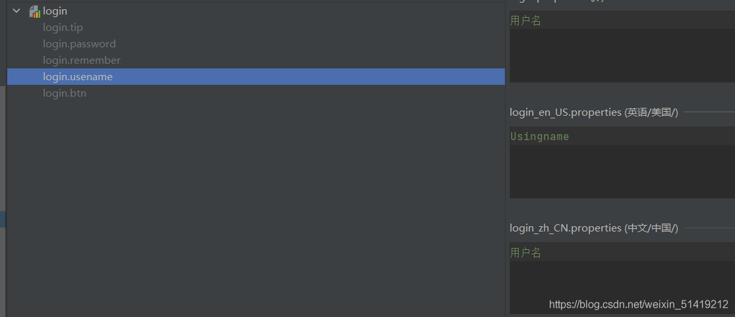Choose the login.remember key

[82, 61]
